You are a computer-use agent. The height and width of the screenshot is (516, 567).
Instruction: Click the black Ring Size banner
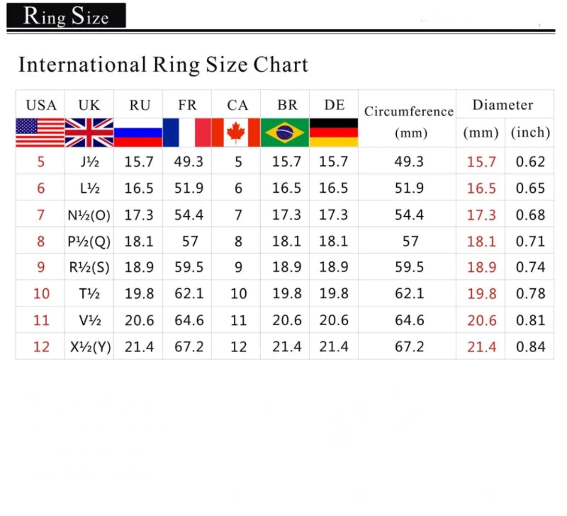[66, 16]
